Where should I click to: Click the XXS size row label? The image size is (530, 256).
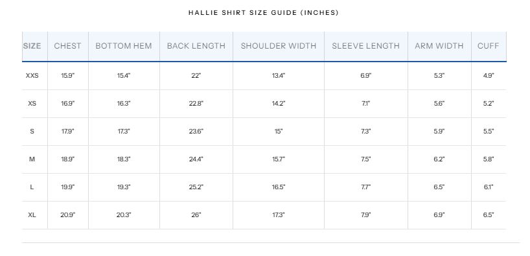[x=32, y=76]
